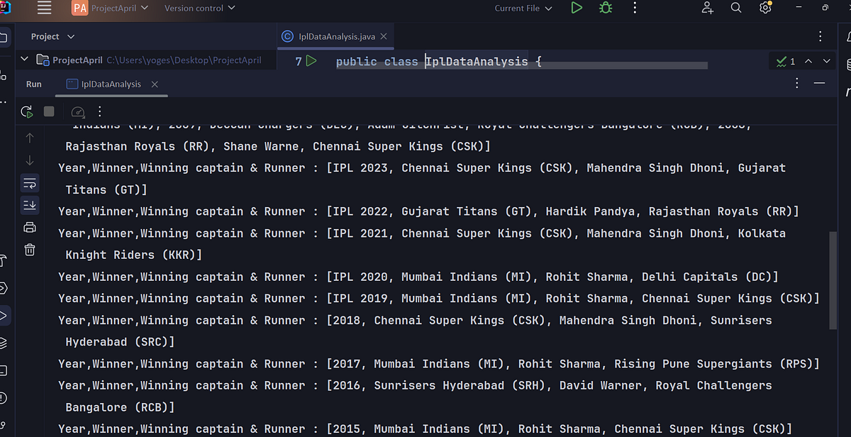Open the main hamburger menu

tap(44, 8)
